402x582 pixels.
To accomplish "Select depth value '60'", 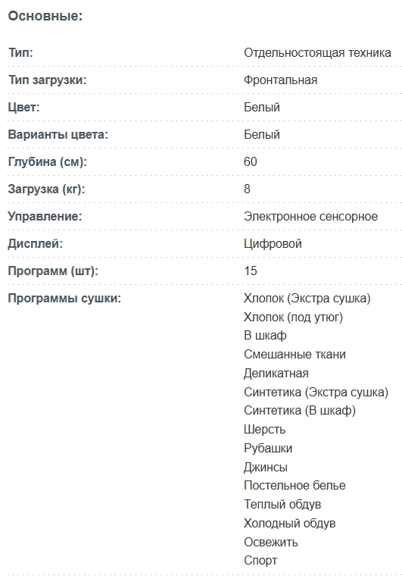I will [x=251, y=162].
